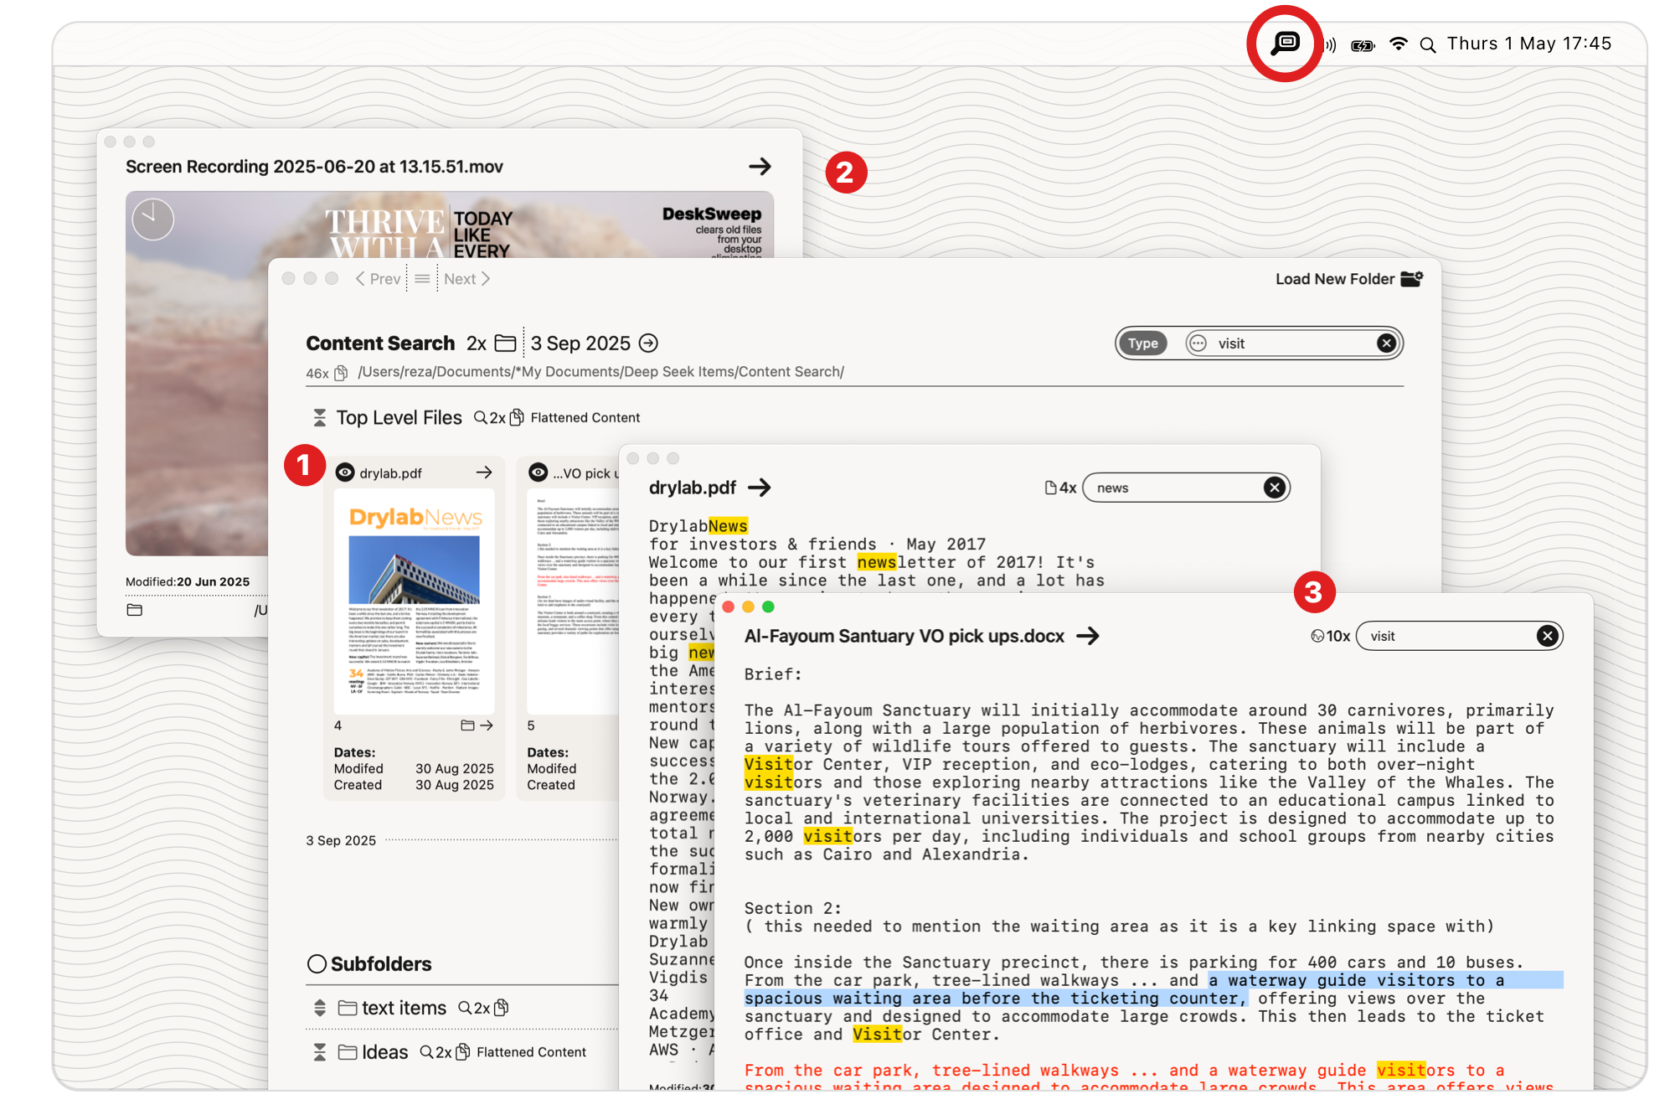Open the sound output menu bar icon
Screen dimensions: 1675x1110
[1330, 44]
